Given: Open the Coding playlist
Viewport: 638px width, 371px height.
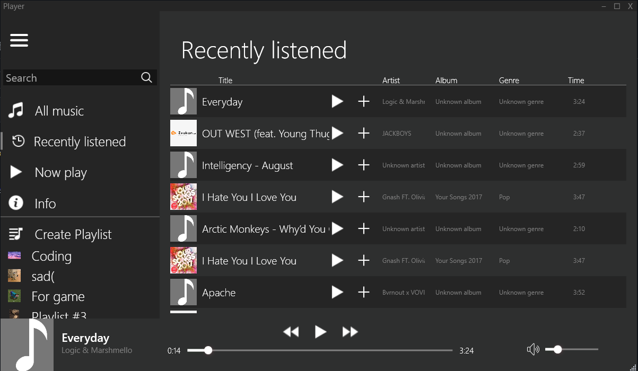Looking at the screenshot, I should pos(51,256).
